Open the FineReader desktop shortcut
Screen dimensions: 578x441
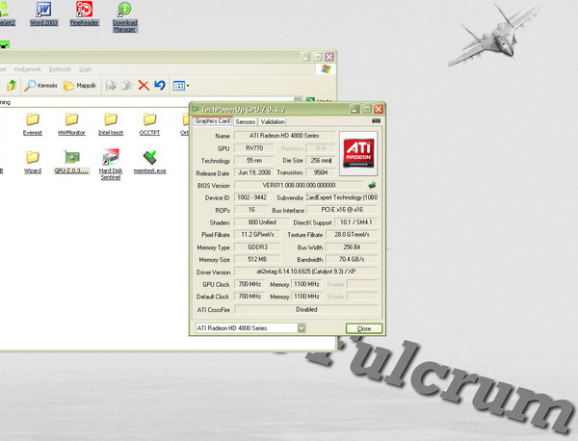pyautogui.click(x=85, y=13)
